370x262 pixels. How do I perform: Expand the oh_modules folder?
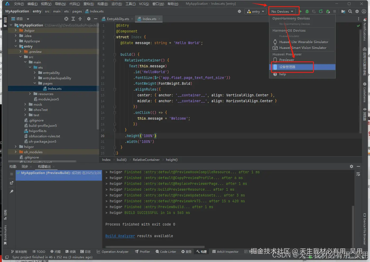(16, 152)
